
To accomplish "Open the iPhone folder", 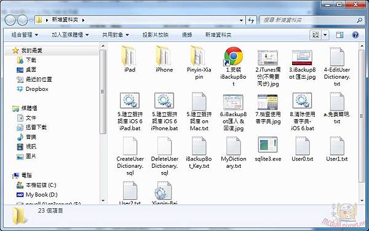I will pyautogui.click(x=164, y=59).
